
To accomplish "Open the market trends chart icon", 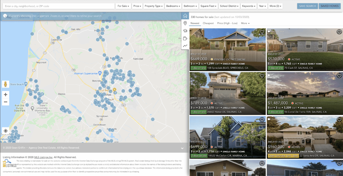I will click(x=185, y=46).
